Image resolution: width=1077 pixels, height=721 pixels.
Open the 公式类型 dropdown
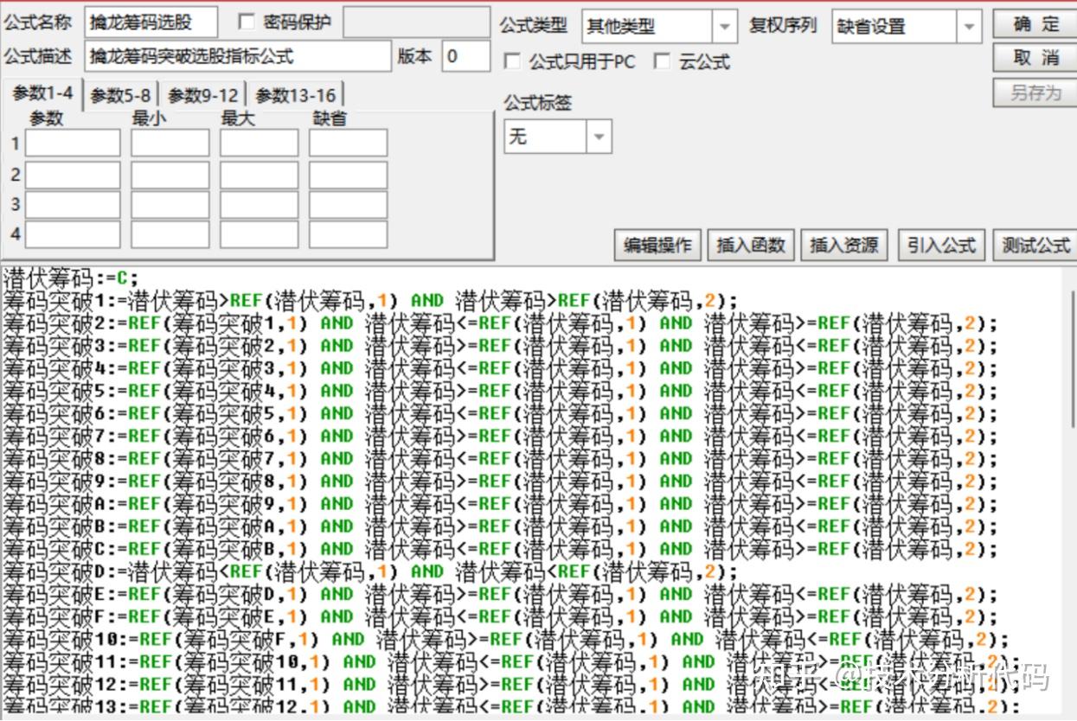tap(724, 27)
